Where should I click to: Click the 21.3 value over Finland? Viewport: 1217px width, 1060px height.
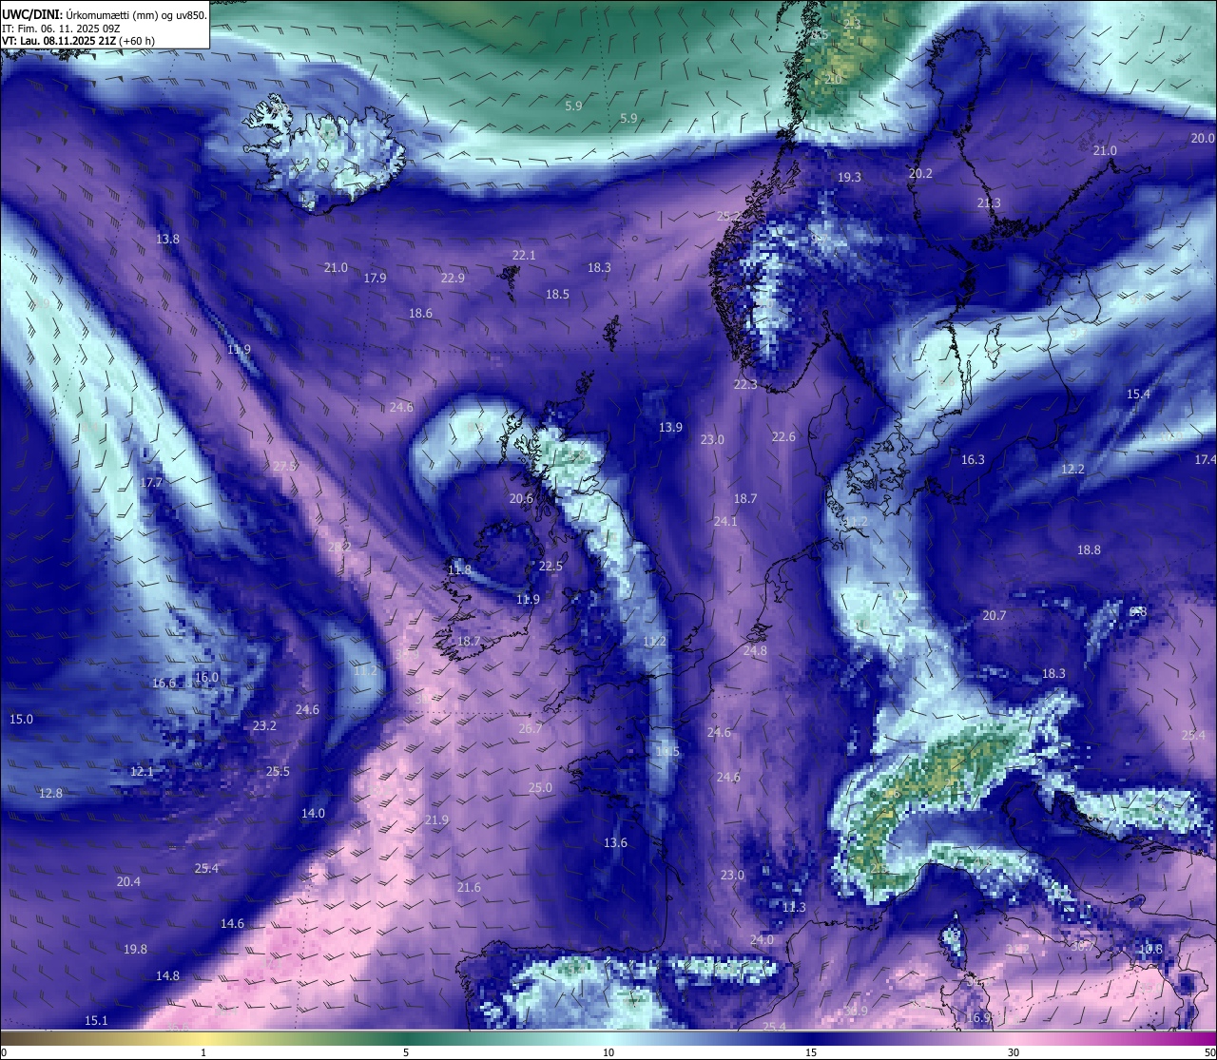pos(989,203)
